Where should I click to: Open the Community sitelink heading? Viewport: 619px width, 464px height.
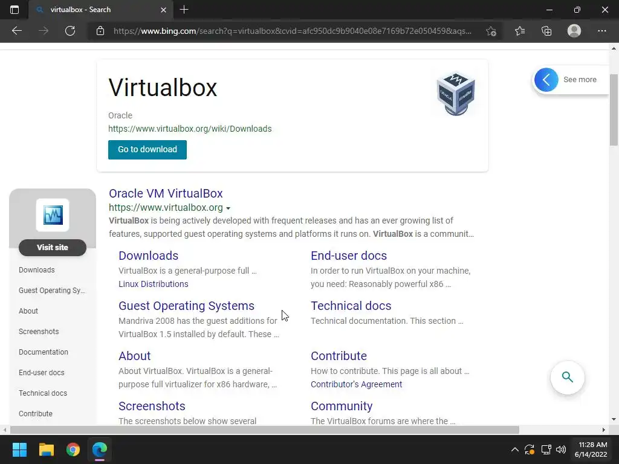coord(342,406)
